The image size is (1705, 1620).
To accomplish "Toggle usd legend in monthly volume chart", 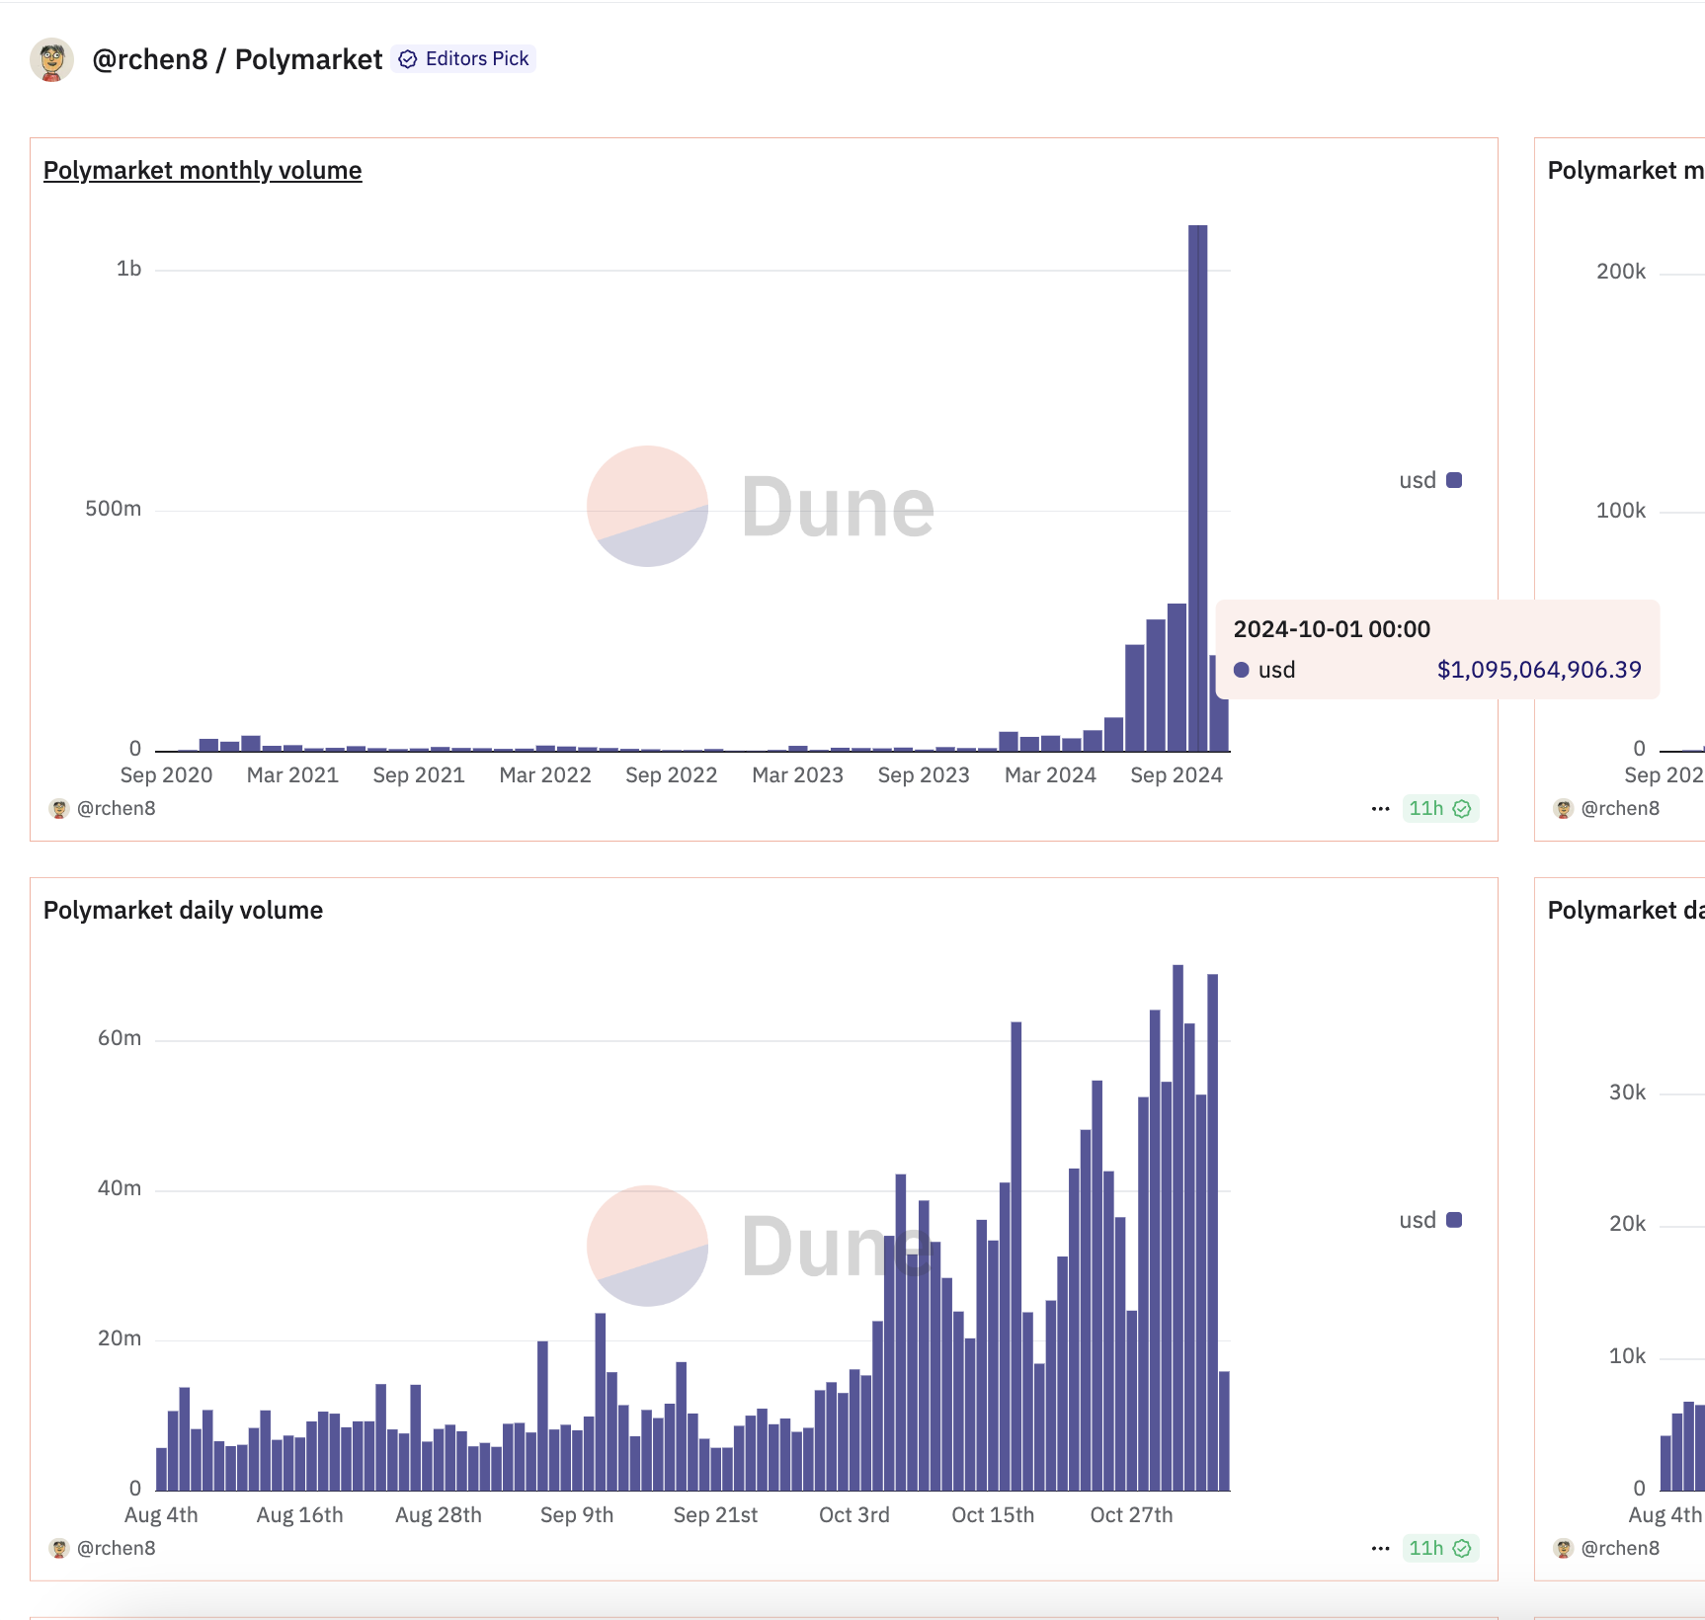I will (1429, 480).
